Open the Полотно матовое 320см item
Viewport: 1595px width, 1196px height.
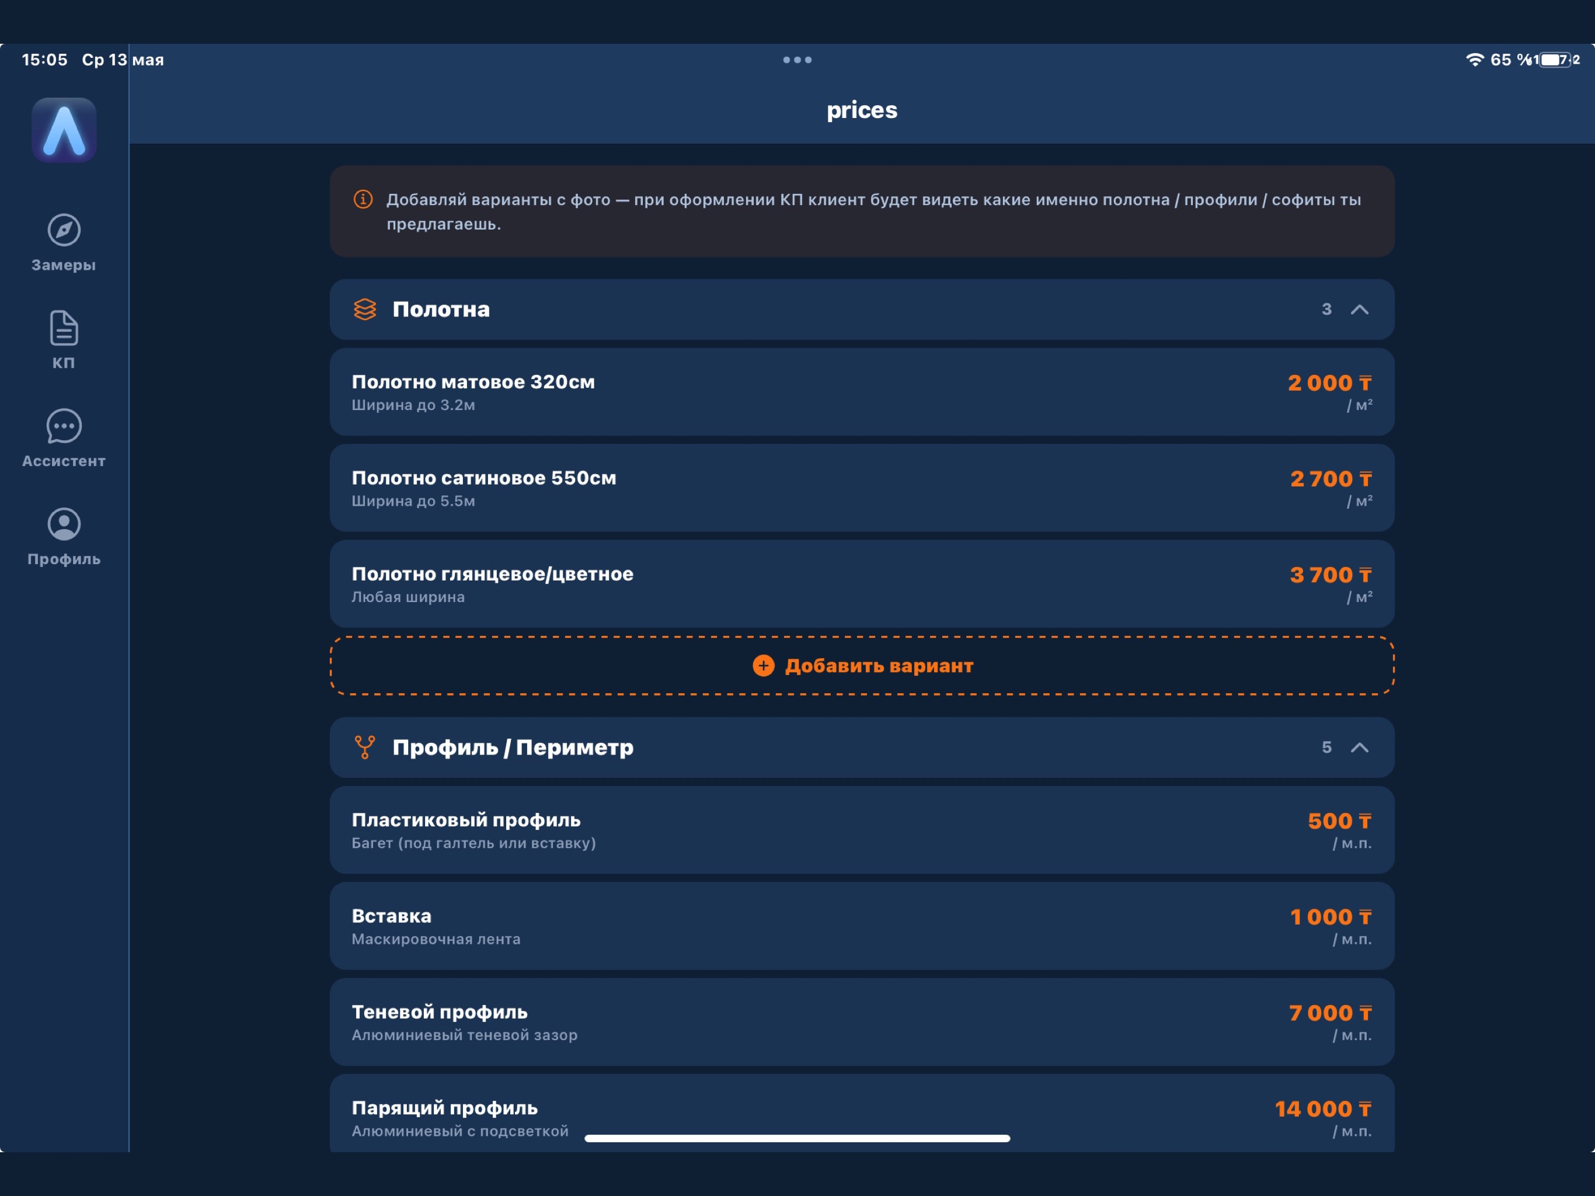pyautogui.click(x=862, y=392)
